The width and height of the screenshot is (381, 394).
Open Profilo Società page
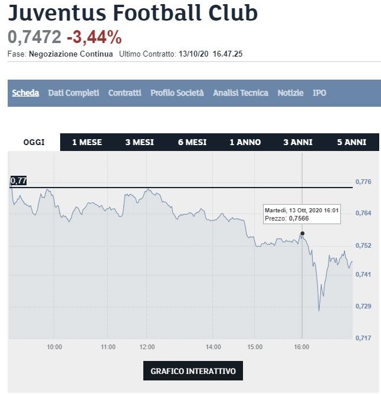click(x=177, y=93)
